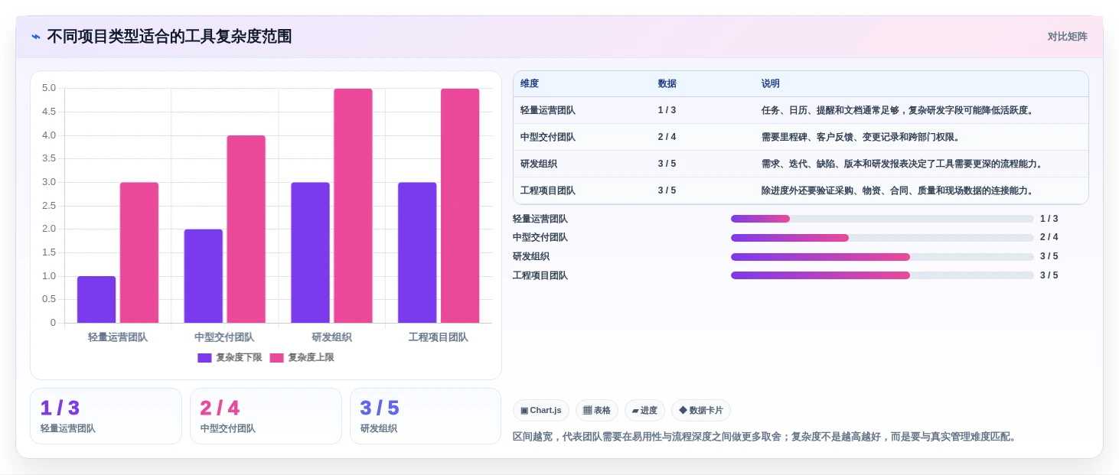Click the 数据卡片 tag chip
This screenshot has height=475, width=1119.
pos(701,411)
